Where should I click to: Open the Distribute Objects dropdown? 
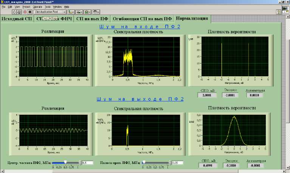[79, 12]
